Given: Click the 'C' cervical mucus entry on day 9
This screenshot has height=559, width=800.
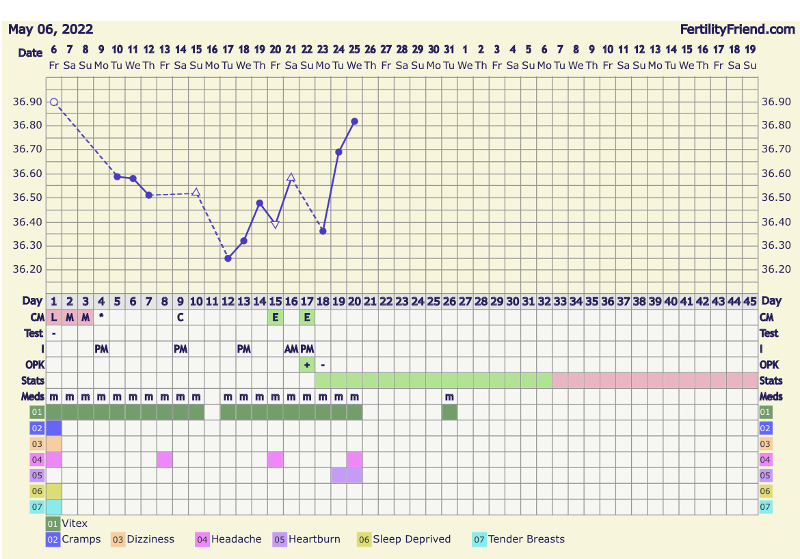Looking at the screenshot, I should [181, 317].
